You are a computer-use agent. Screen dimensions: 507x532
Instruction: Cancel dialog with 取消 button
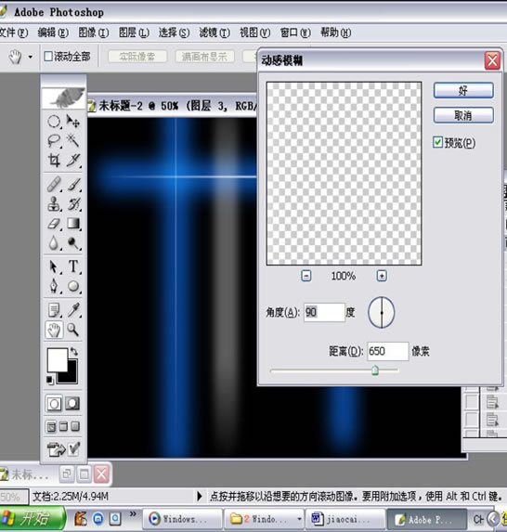(463, 115)
